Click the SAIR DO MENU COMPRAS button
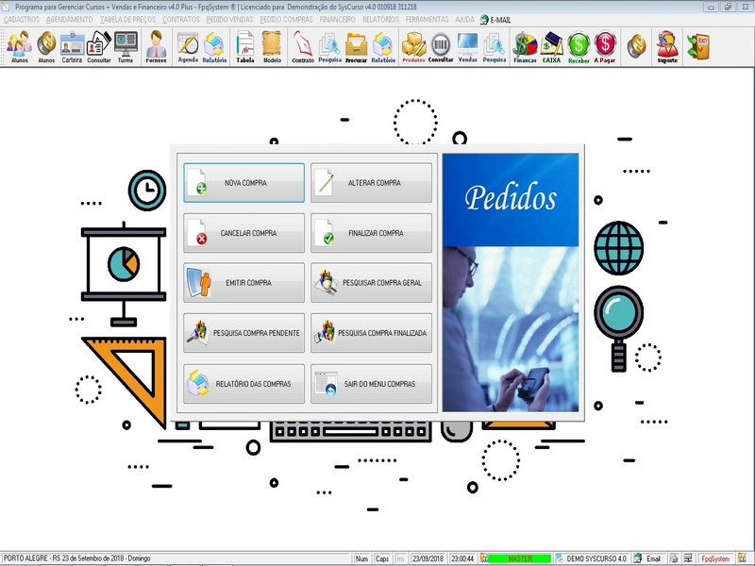The image size is (755, 566). [371, 384]
